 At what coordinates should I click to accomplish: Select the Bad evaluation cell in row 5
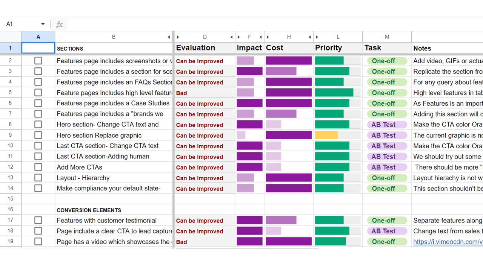[205, 93]
